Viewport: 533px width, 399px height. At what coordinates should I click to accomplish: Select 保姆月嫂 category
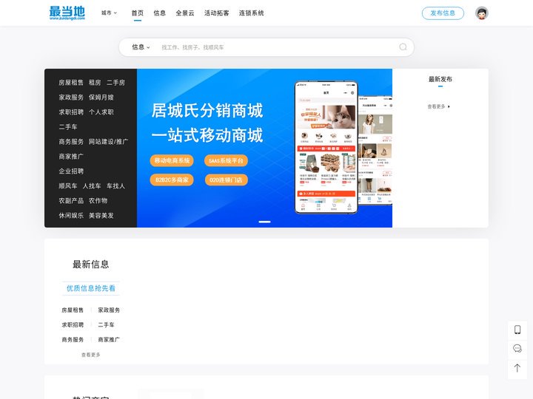pos(101,98)
